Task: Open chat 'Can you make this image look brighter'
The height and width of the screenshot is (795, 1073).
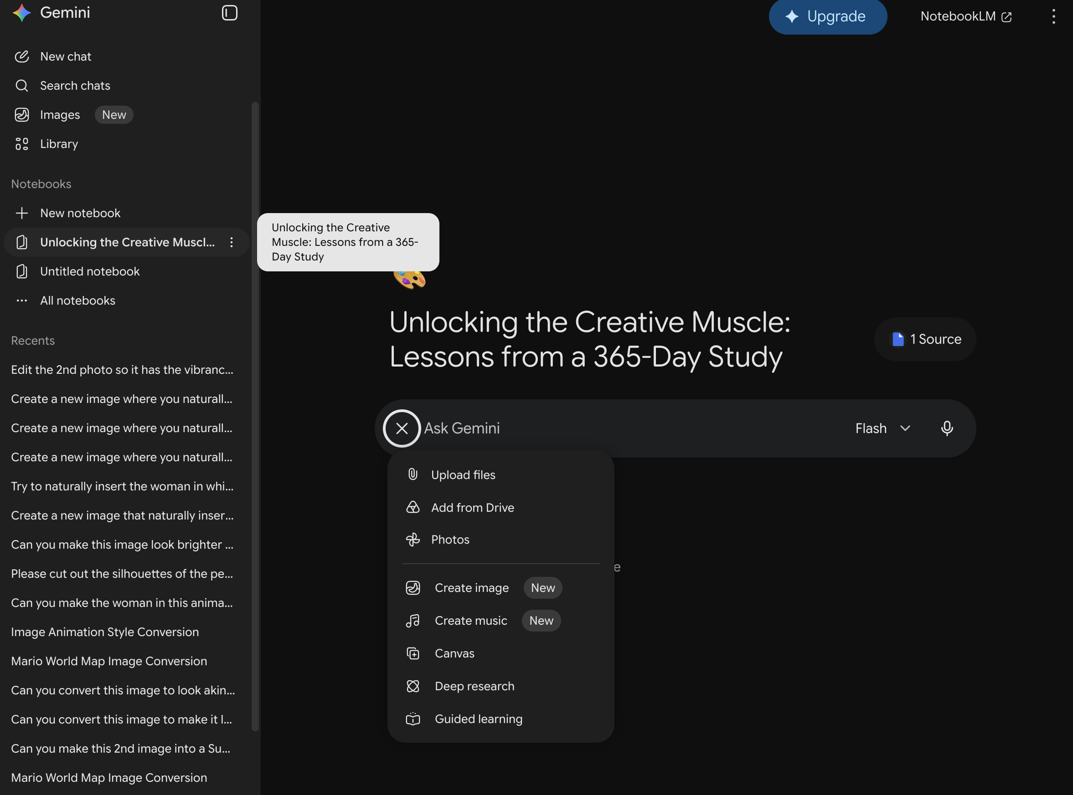Action: 122,544
